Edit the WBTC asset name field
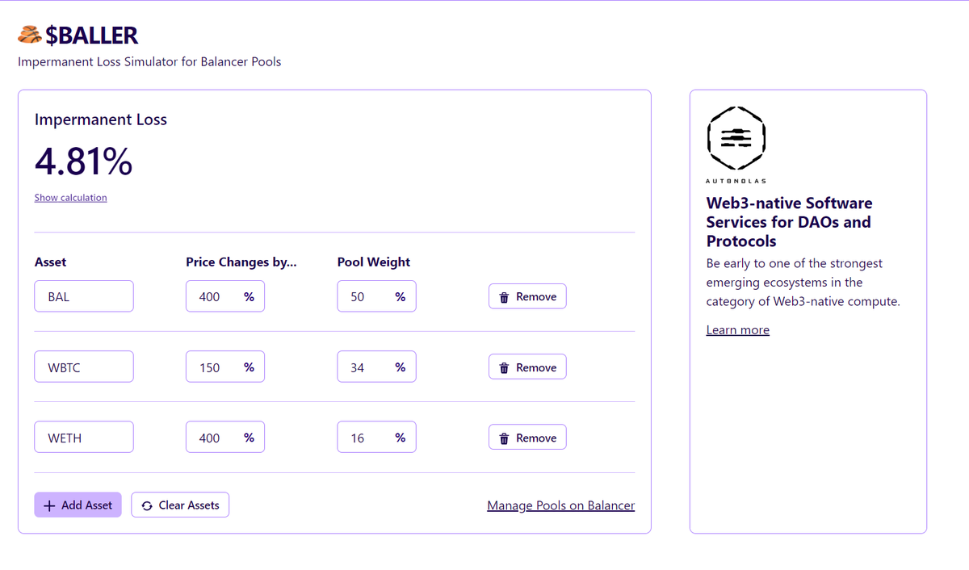969x570 pixels. click(x=84, y=367)
